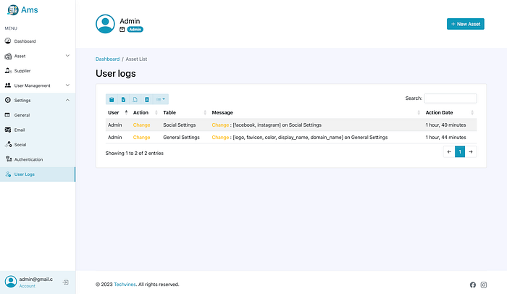507x294 pixels.
Task: Go to next page of logs
Action: coord(471,151)
